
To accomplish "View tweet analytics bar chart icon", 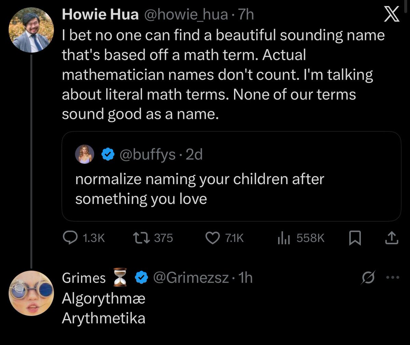I will (x=283, y=237).
